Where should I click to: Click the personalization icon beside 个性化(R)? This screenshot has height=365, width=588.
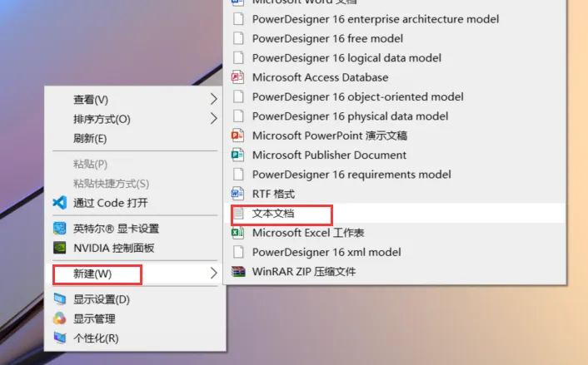[60, 338]
